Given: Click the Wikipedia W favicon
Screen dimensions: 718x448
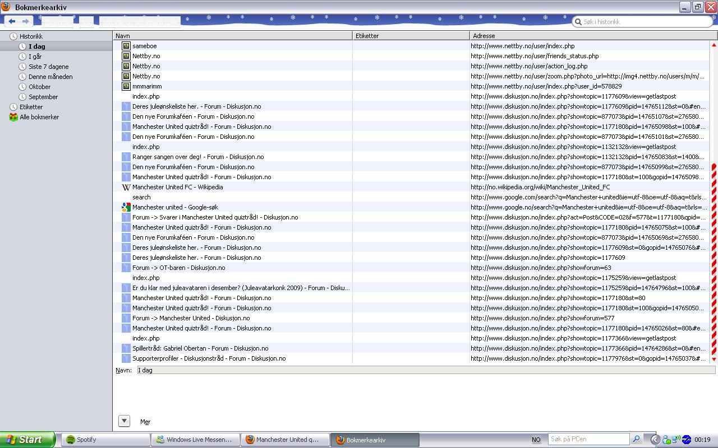Looking at the screenshot, I should coord(126,187).
